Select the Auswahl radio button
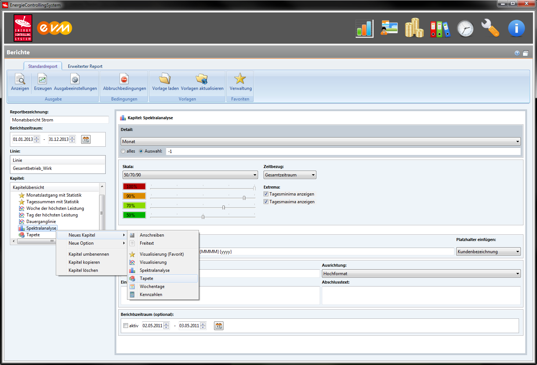The image size is (537, 365). tap(141, 151)
